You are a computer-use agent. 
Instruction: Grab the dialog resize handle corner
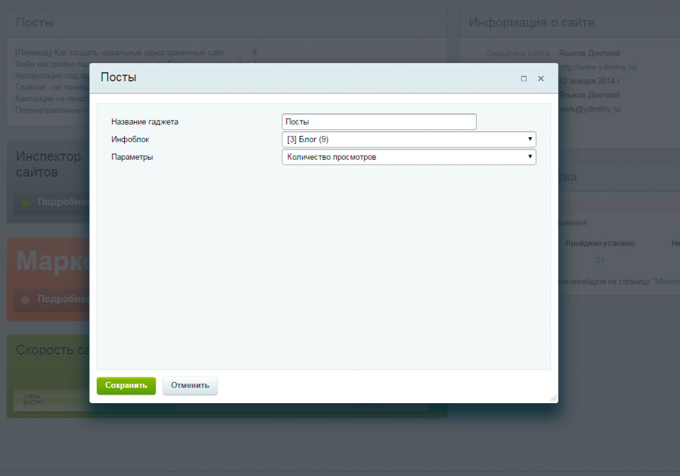553,398
